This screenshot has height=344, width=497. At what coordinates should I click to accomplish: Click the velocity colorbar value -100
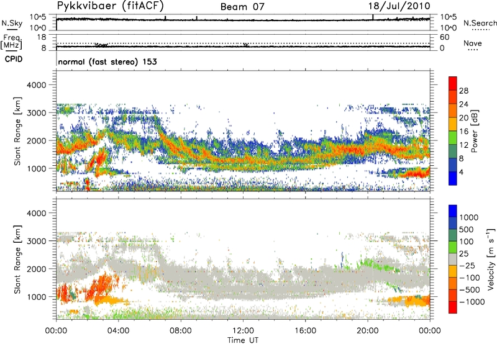(470, 278)
